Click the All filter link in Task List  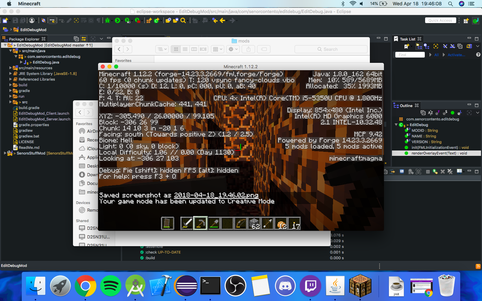coord(436,55)
